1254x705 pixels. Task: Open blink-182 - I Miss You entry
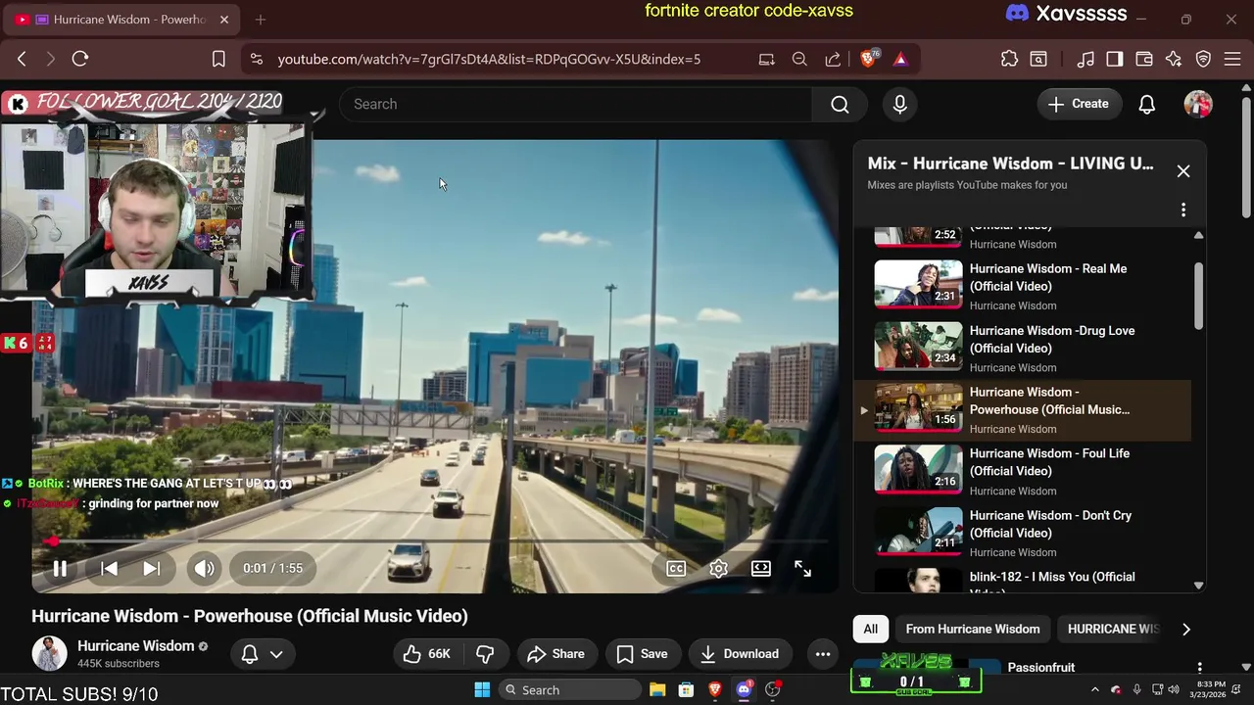(x=1023, y=580)
